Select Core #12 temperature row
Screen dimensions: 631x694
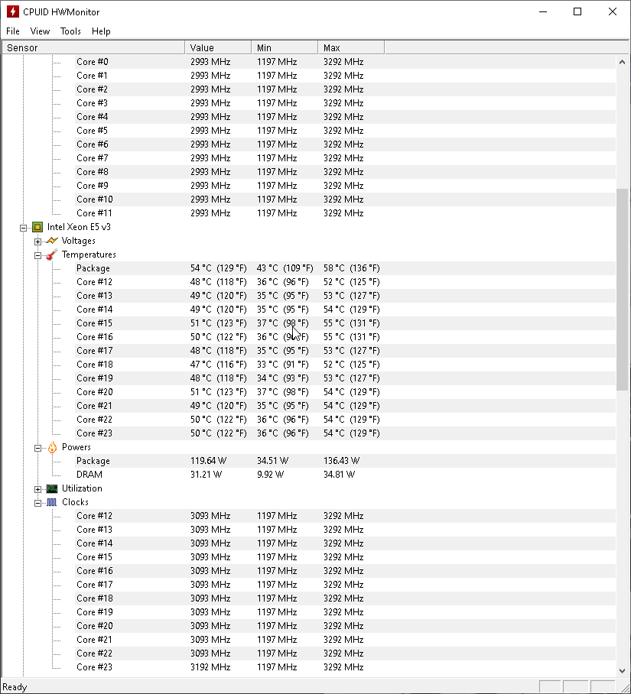tap(345, 282)
